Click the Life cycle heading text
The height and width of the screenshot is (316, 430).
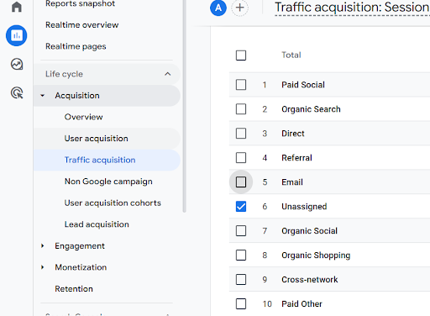[x=64, y=74]
